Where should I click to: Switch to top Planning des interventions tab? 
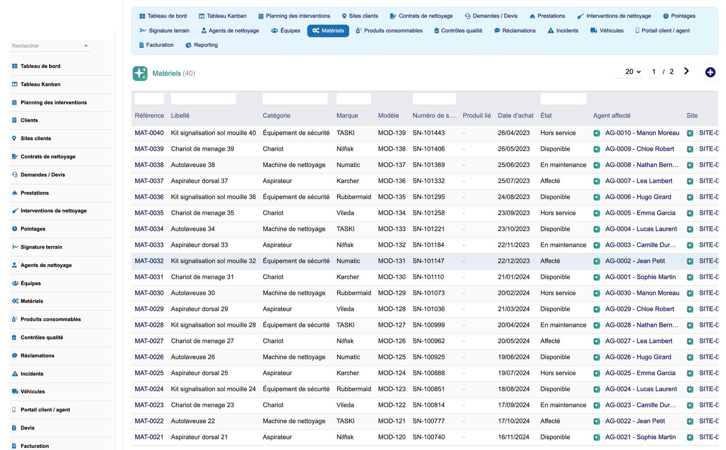(x=294, y=16)
